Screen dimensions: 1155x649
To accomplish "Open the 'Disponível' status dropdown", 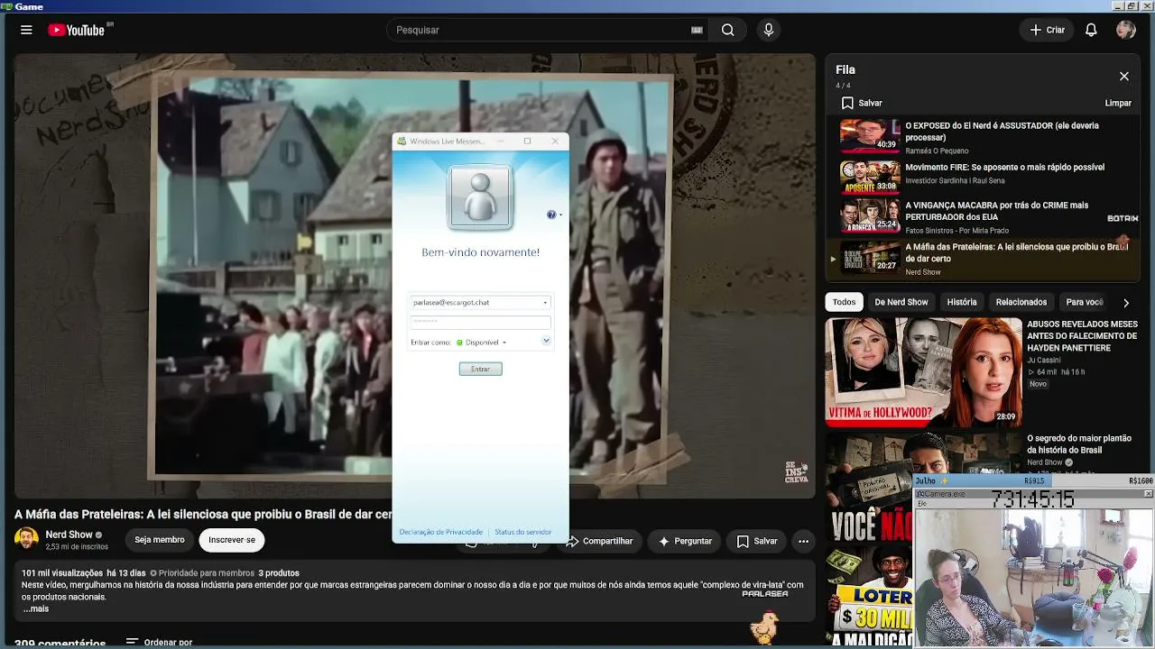I will tap(481, 343).
